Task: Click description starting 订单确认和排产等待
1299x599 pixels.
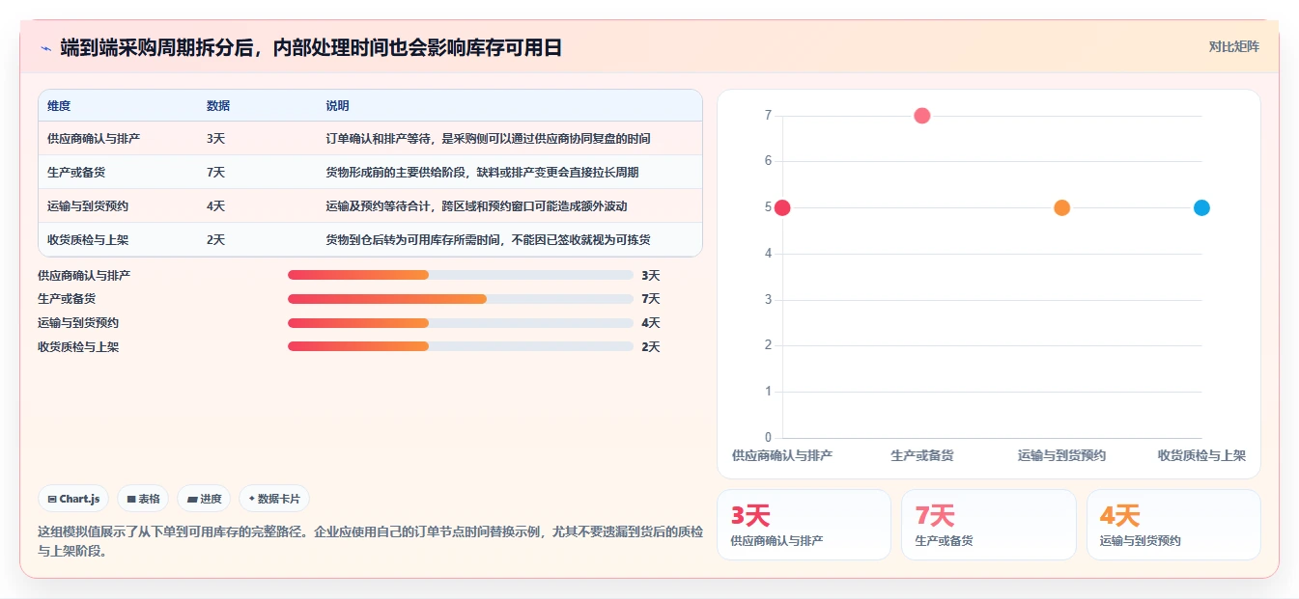Action: tap(488, 139)
